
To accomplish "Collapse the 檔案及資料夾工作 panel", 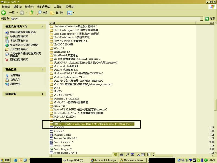I will coord(43,26).
